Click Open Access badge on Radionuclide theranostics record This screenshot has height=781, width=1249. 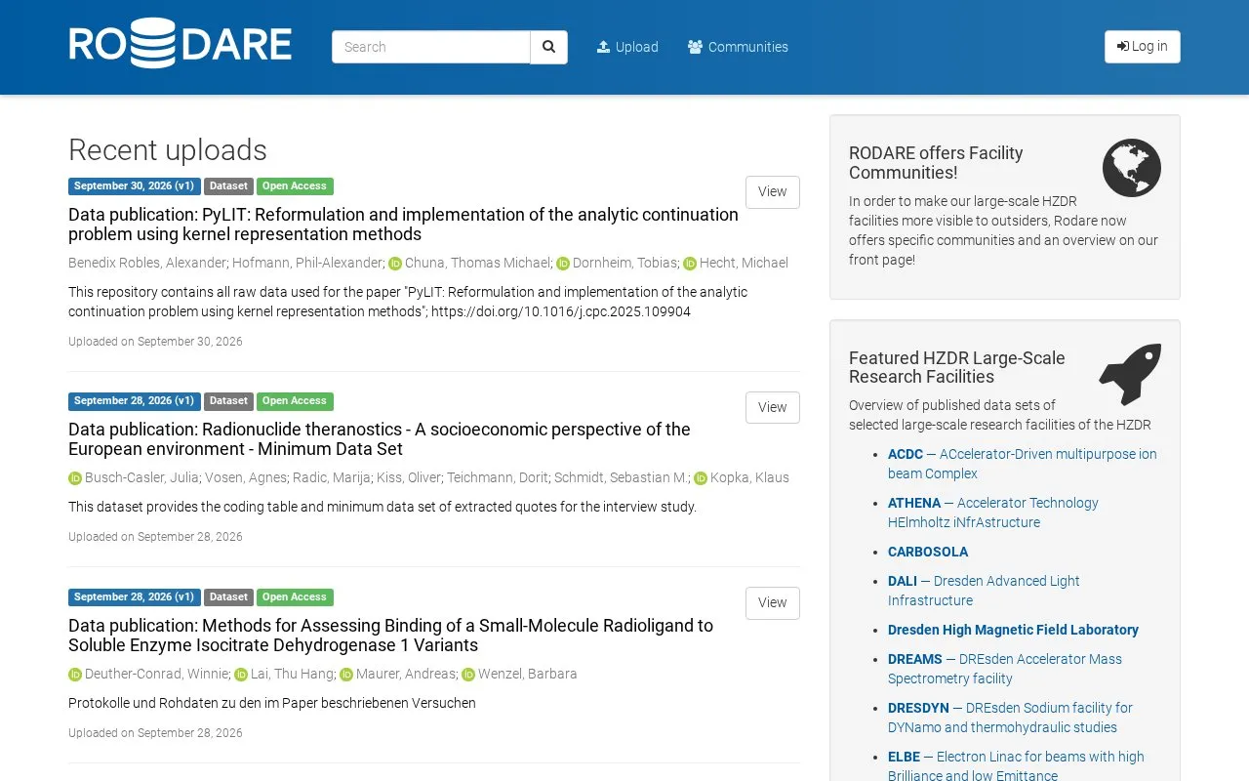pyautogui.click(x=295, y=401)
